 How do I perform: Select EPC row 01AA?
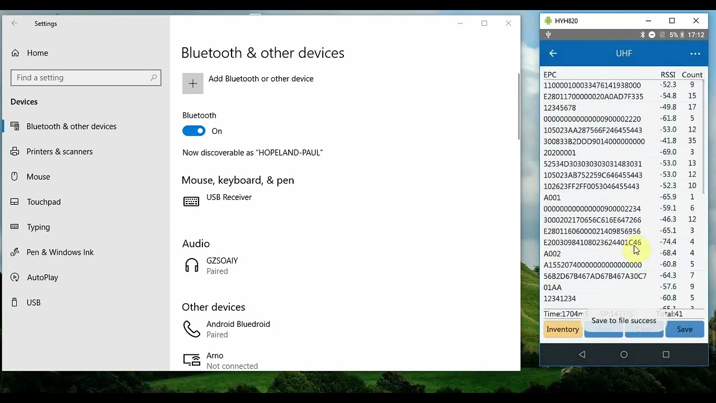[621, 287]
